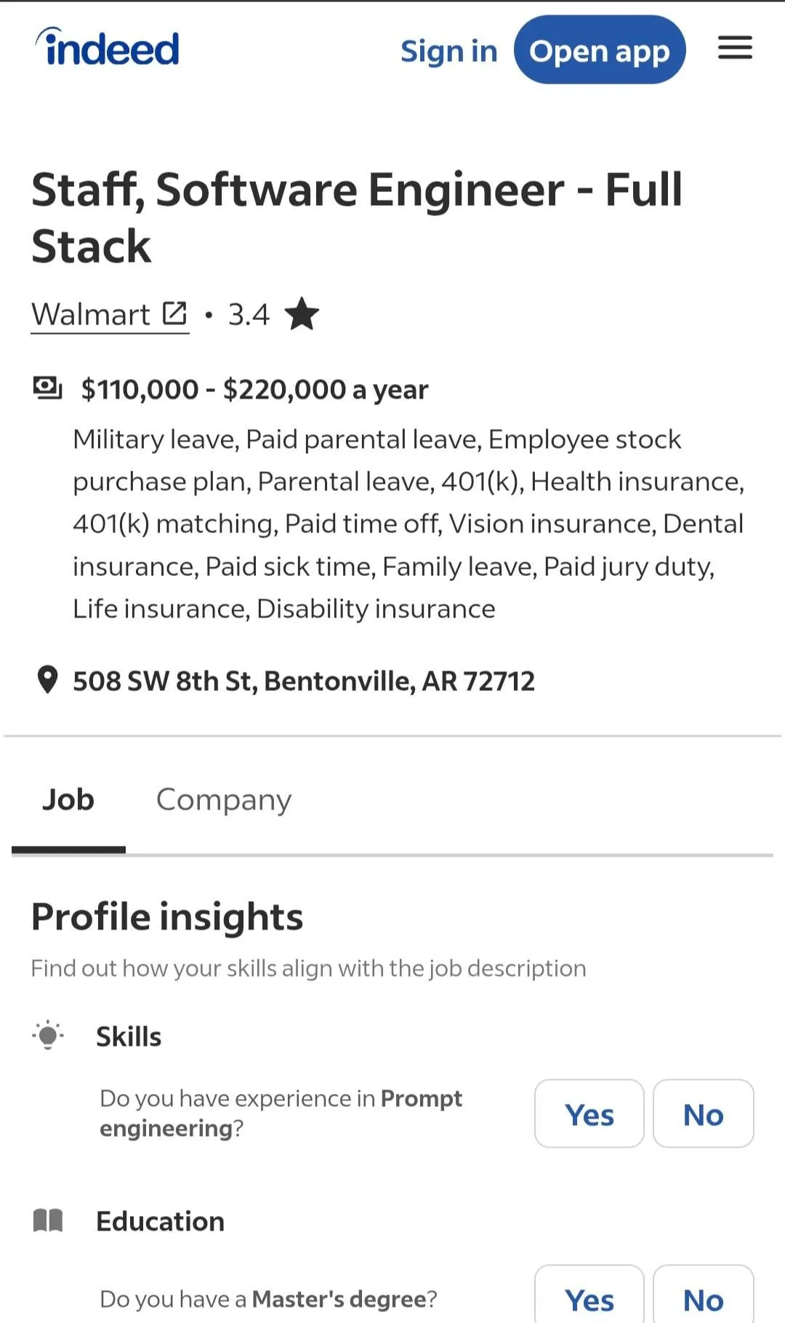This screenshot has height=1323, width=785.
Task: Click the Bentonville address text
Action: coord(304,681)
